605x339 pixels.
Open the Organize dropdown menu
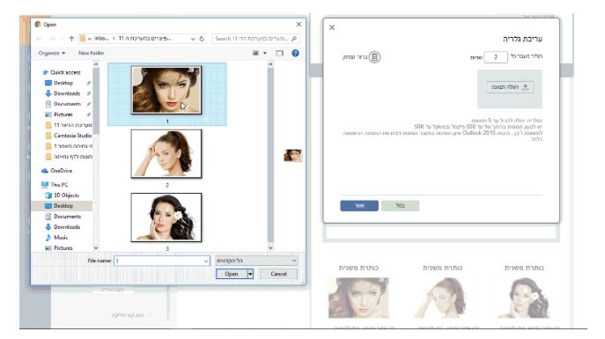pyautogui.click(x=52, y=53)
